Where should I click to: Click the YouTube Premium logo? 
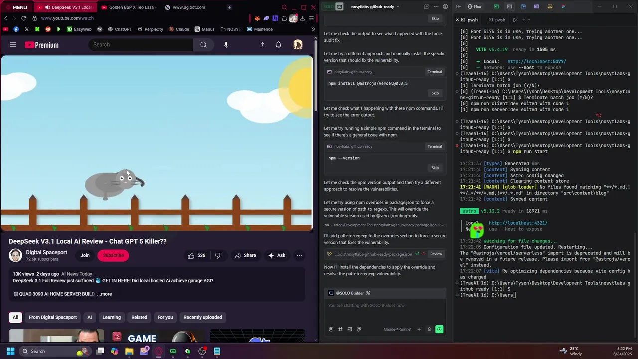(42, 45)
